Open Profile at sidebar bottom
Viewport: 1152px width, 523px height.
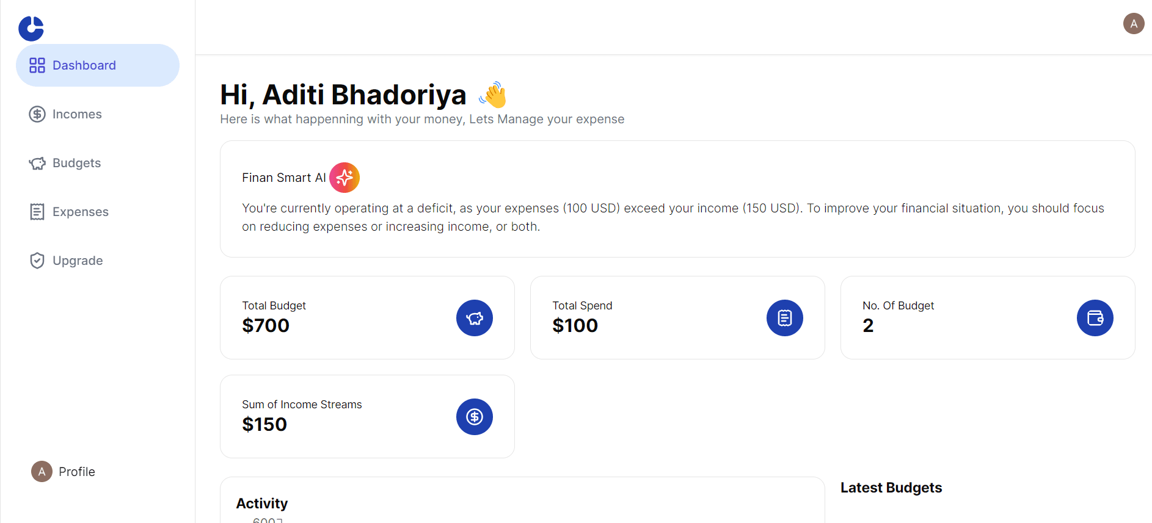[64, 472]
